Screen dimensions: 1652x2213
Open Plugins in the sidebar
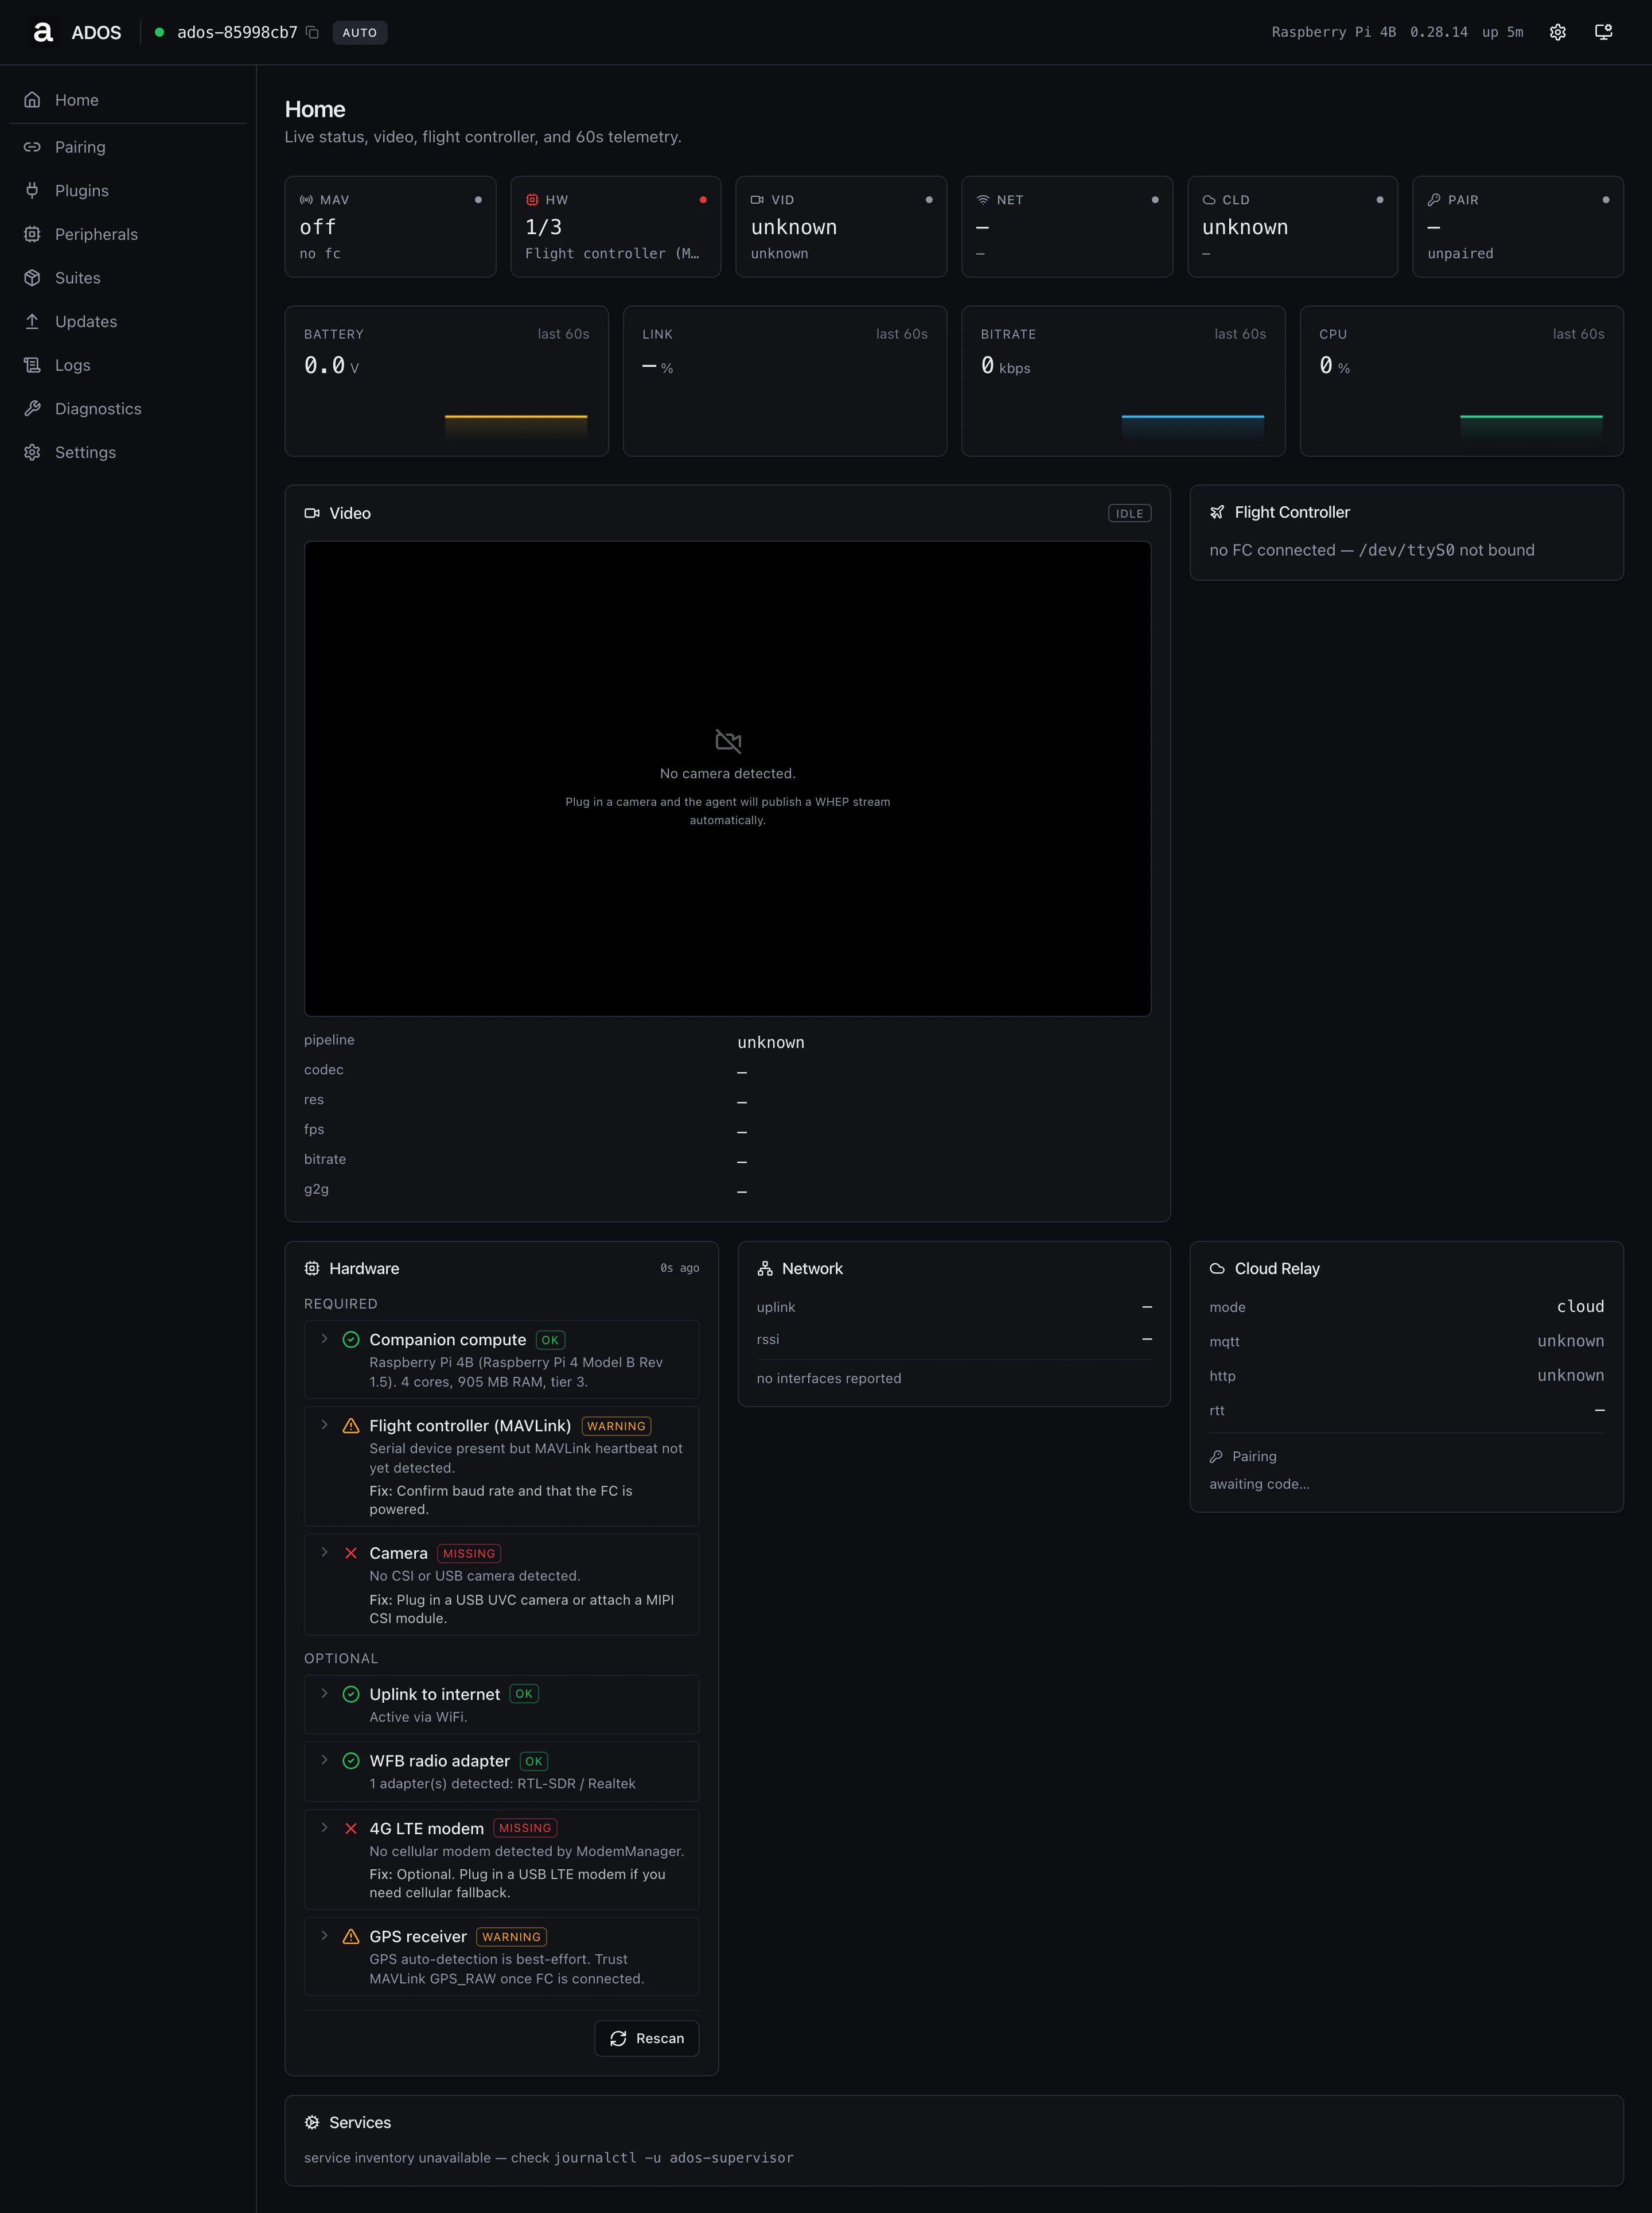click(x=128, y=191)
